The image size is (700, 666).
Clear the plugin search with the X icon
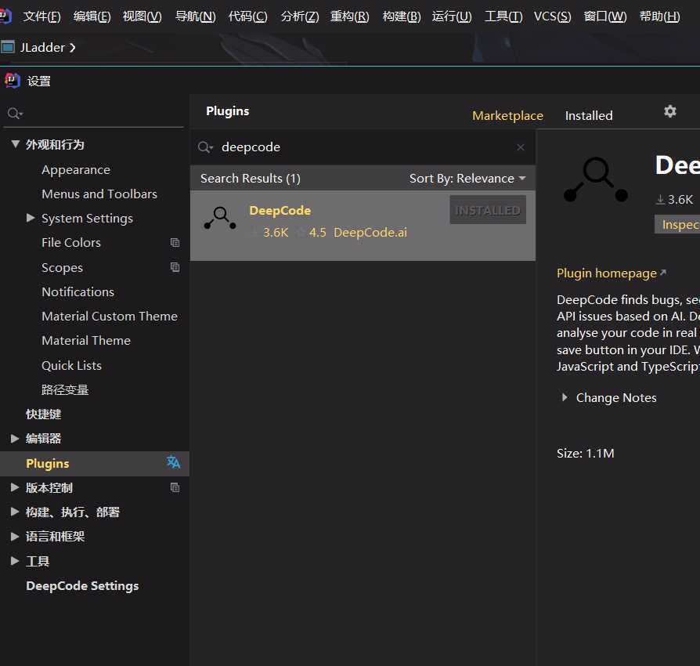click(x=520, y=147)
